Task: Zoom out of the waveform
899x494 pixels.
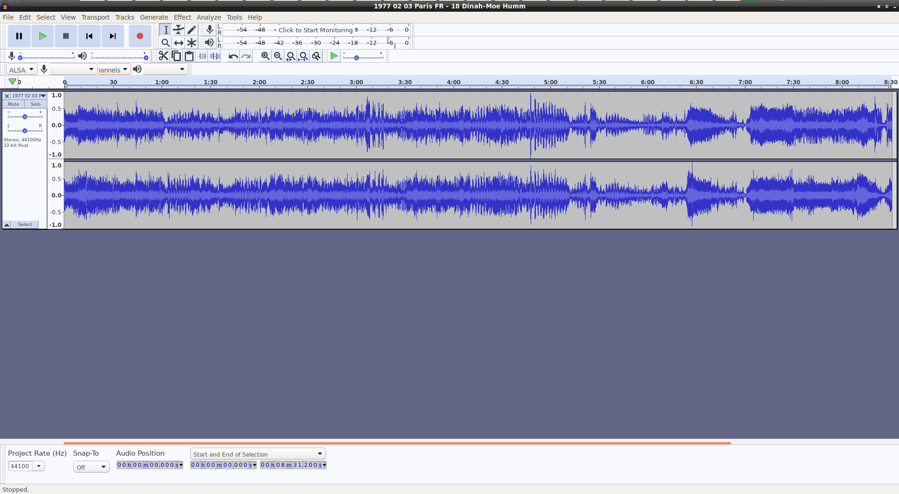Action: tap(278, 56)
